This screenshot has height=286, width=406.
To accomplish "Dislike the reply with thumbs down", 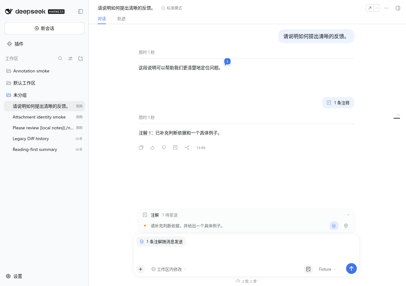I will [x=164, y=147].
